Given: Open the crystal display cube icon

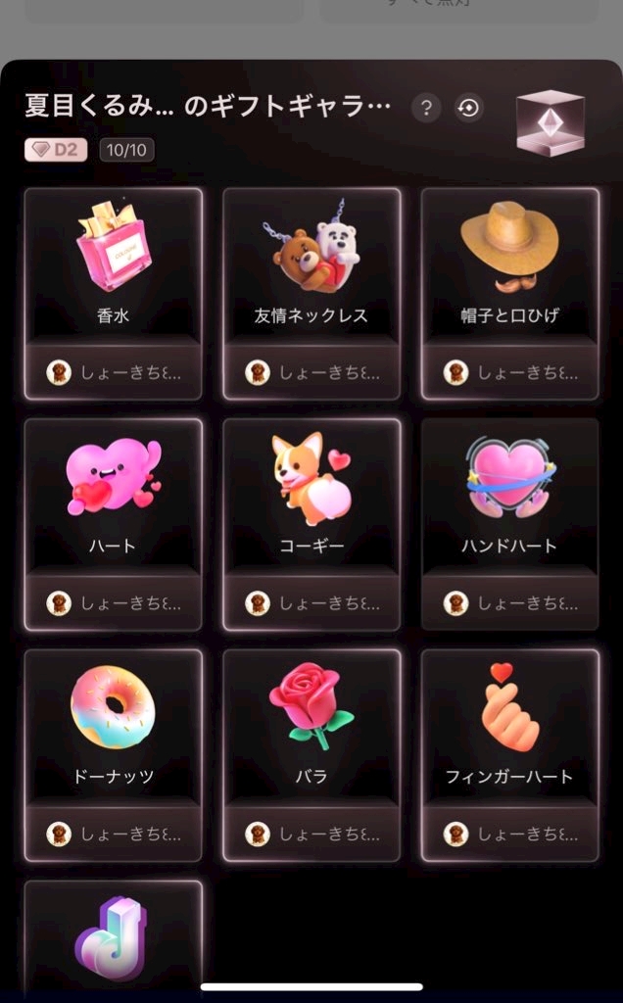Looking at the screenshot, I should (551, 122).
